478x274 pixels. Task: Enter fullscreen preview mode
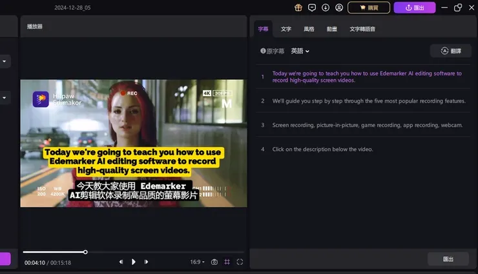click(240, 262)
